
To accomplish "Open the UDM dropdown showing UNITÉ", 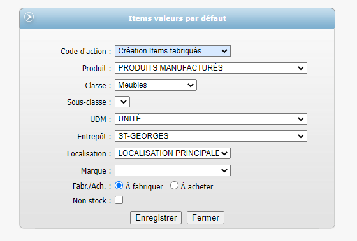I will [x=211, y=119].
